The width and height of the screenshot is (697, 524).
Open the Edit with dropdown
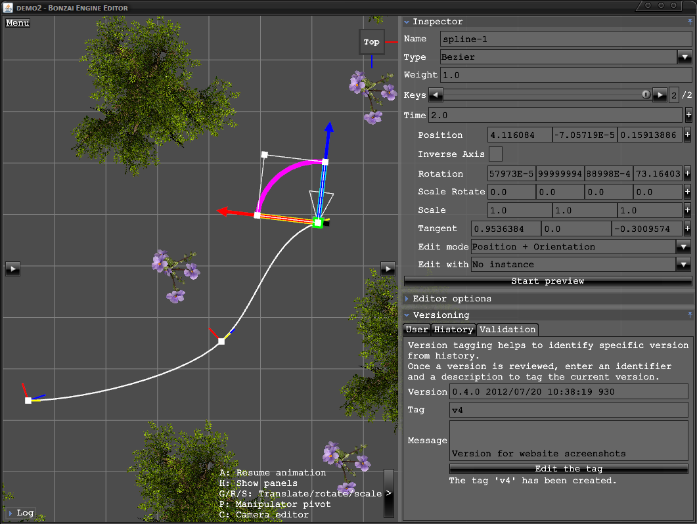point(684,265)
